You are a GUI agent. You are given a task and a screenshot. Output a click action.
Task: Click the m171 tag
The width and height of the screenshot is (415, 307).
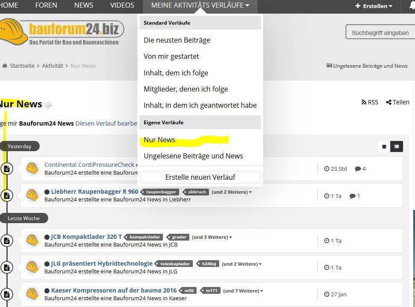click(211, 291)
